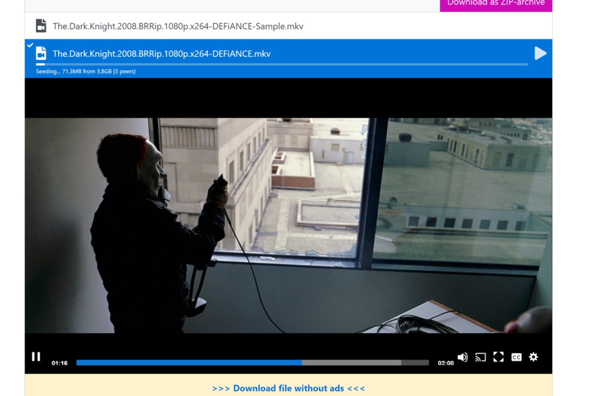Toggle checkmark on selected DEFiANCE.mkv row
This screenshot has height=396, width=597.
[x=30, y=45]
